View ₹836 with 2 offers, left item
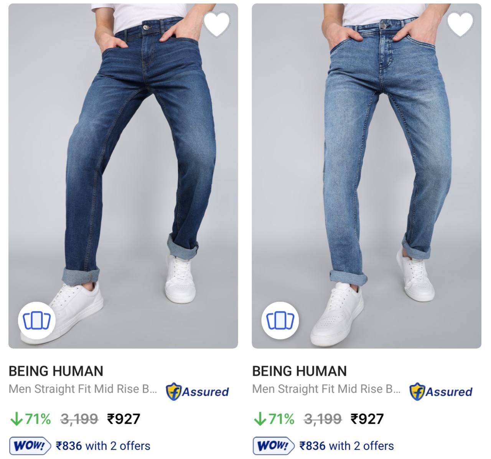This screenshot has width=491, height=459. pos(103,446)
